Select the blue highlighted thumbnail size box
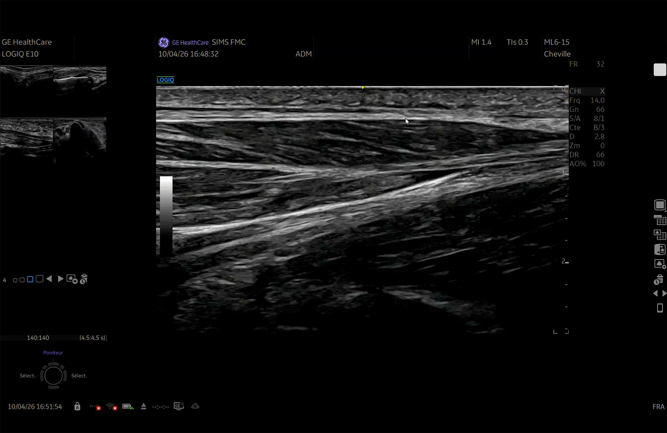The height and width of the screenshot is (433, 667). point(30,279)
